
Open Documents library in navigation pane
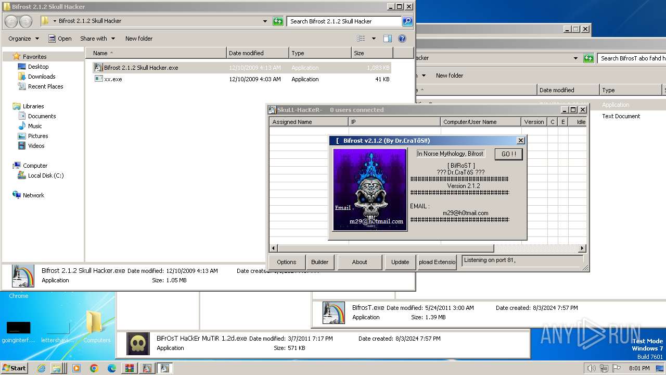pyautogui.click(x=42, y=116)
